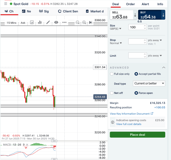
Task: Open the three-dot more options menu
Action: pos(64,22)
